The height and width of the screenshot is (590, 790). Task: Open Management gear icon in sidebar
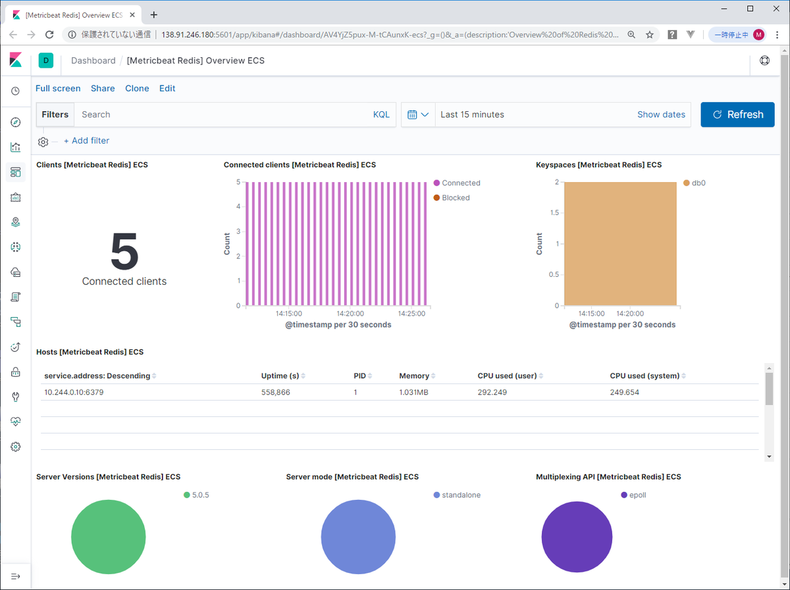tap(16, 447)
